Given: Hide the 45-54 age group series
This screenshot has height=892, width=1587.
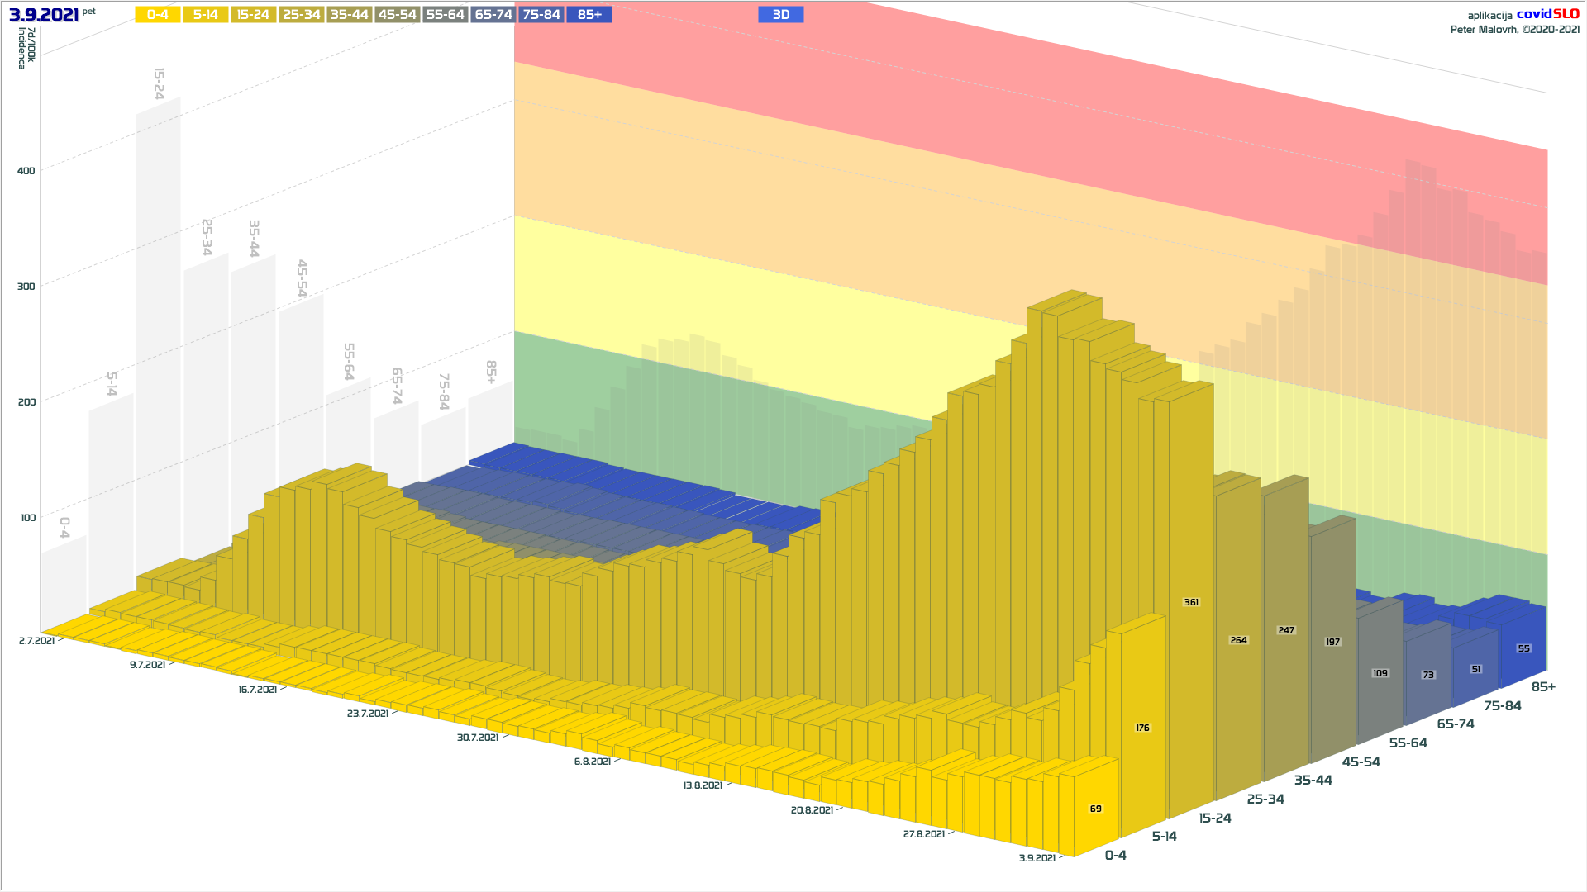Looking at the screenshot, I should [x=397, y=15].
